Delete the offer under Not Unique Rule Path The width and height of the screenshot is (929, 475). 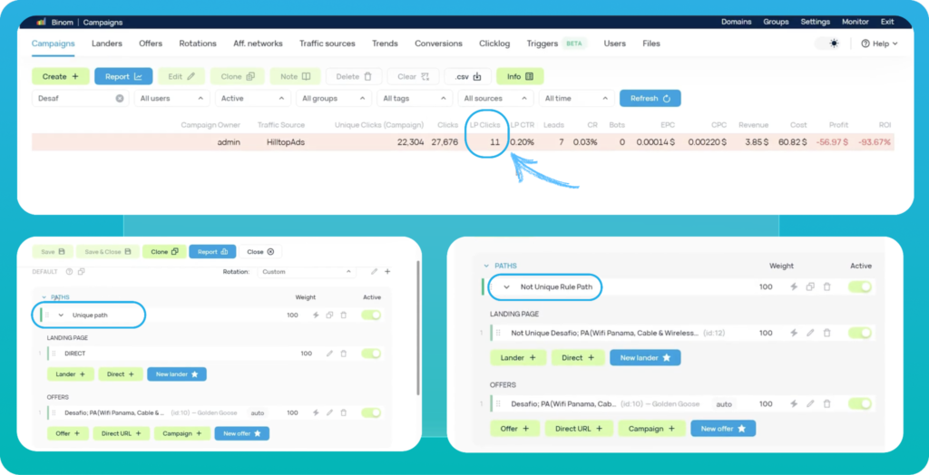click(826, 404)
